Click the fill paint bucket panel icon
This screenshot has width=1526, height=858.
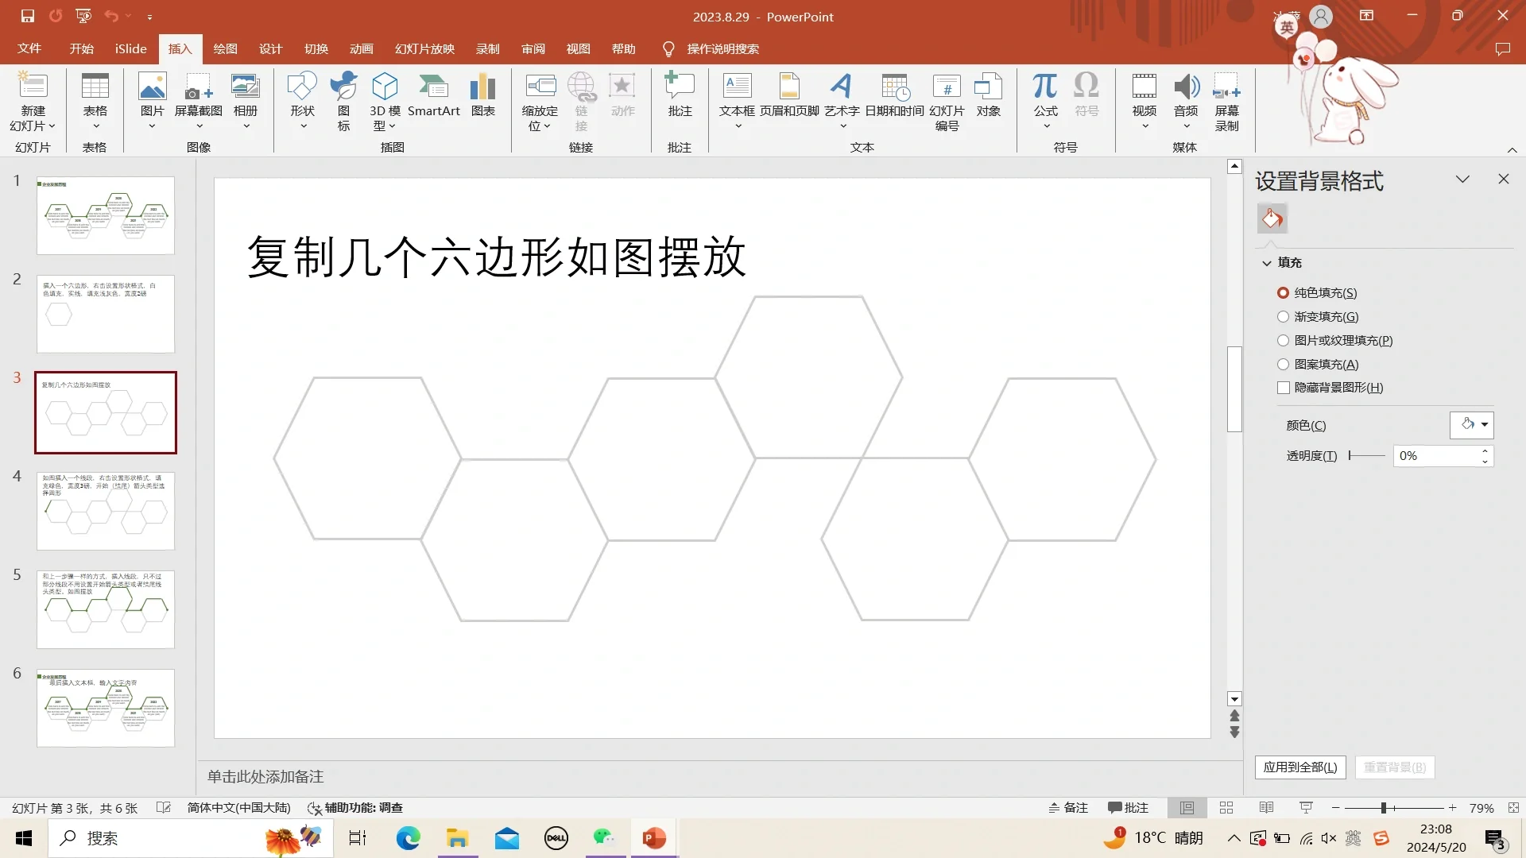(x=1272, y=218)
